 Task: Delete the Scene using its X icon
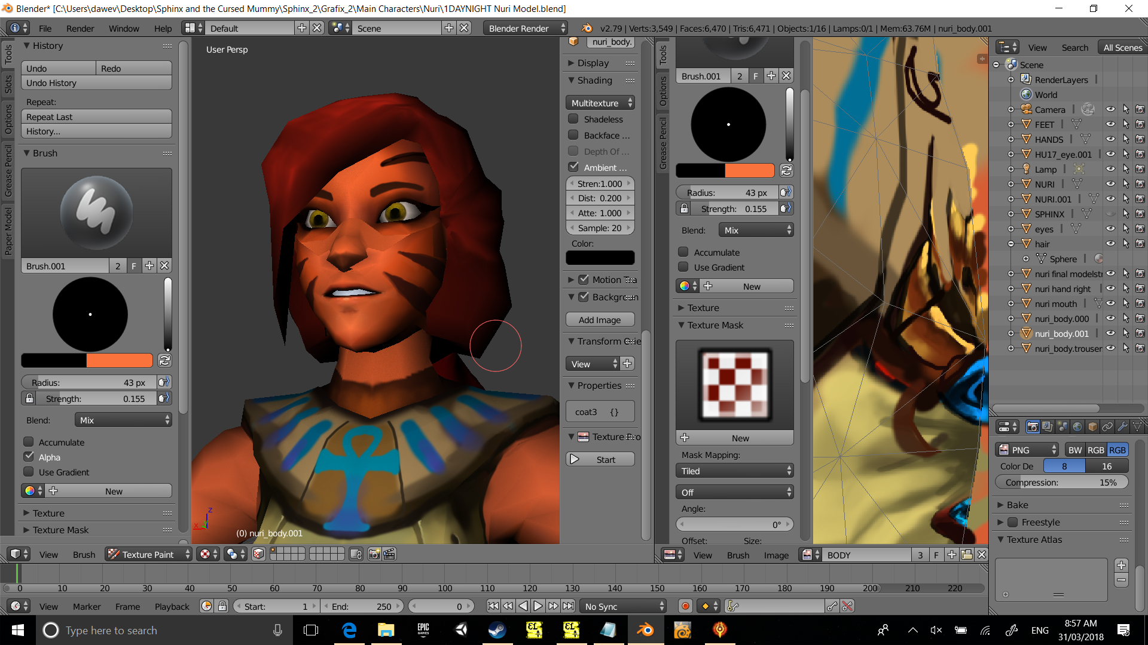click(464, 28)
